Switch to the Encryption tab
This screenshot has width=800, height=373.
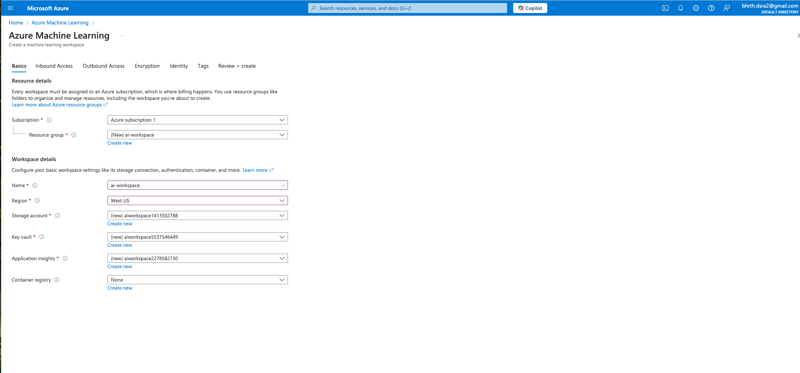pos(147,66)
